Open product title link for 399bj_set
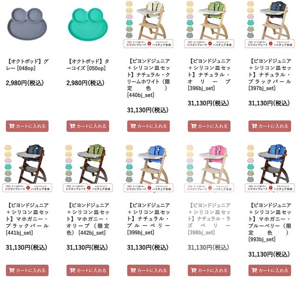 pos(148,219)
